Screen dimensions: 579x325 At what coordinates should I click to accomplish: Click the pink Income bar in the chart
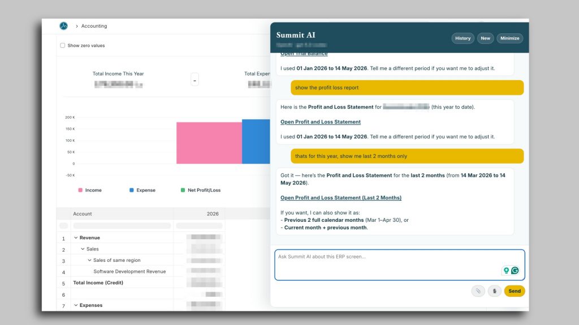coord(209,143)
